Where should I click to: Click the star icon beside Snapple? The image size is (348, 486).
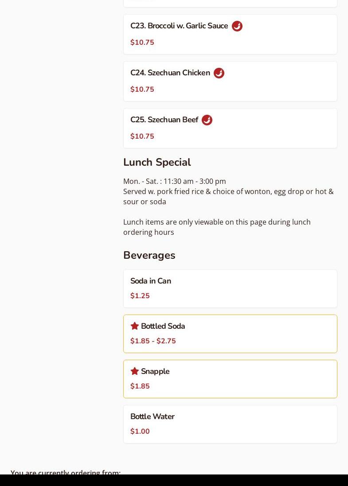tap(135, 371)
